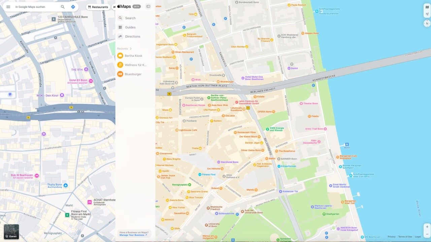Click the Hotel 83 Bonn pin
This screenshot has width=431, height=242.
[91, 81]
